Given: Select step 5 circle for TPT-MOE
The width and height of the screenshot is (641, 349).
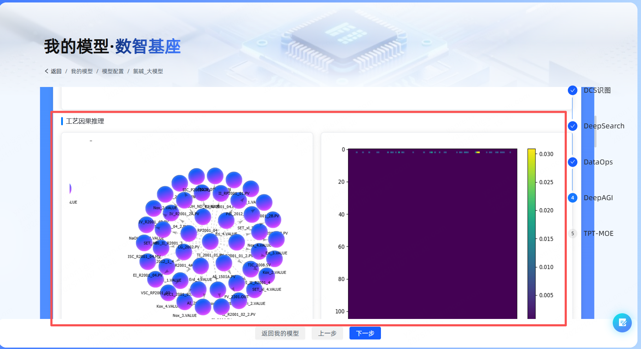Looking at the screenshot, I should tap(572, 233).
